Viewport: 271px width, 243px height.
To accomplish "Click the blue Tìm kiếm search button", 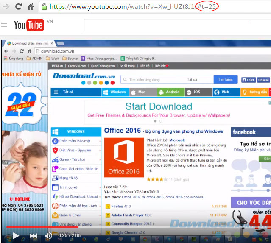I will point(225,80).
